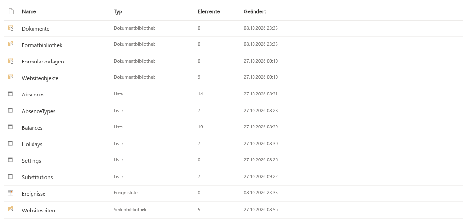Screen dimensions: 463x222
Task: Click modified date in Holidays row
Action: pos(261,144)
